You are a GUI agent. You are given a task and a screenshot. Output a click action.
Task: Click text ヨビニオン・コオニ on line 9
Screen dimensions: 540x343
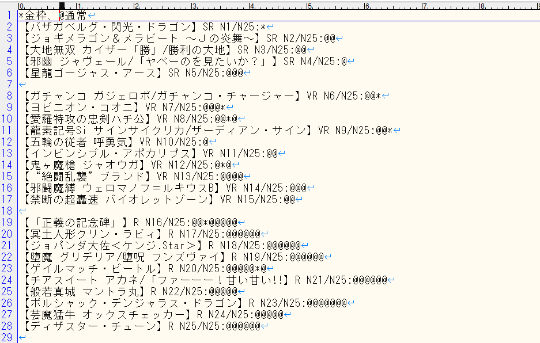point(81,108)
